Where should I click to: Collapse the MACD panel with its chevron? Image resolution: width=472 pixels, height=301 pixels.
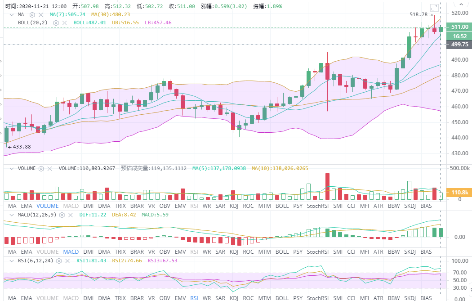tap(12, 215)
